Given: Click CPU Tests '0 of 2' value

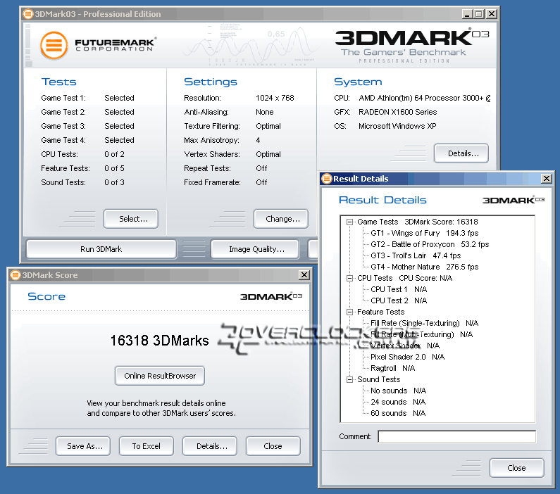Looking at the screenshot, I should click(114, 154).
